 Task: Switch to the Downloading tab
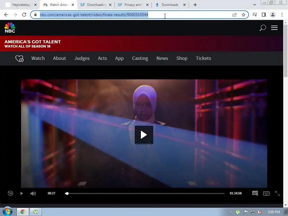pos(96,5)
